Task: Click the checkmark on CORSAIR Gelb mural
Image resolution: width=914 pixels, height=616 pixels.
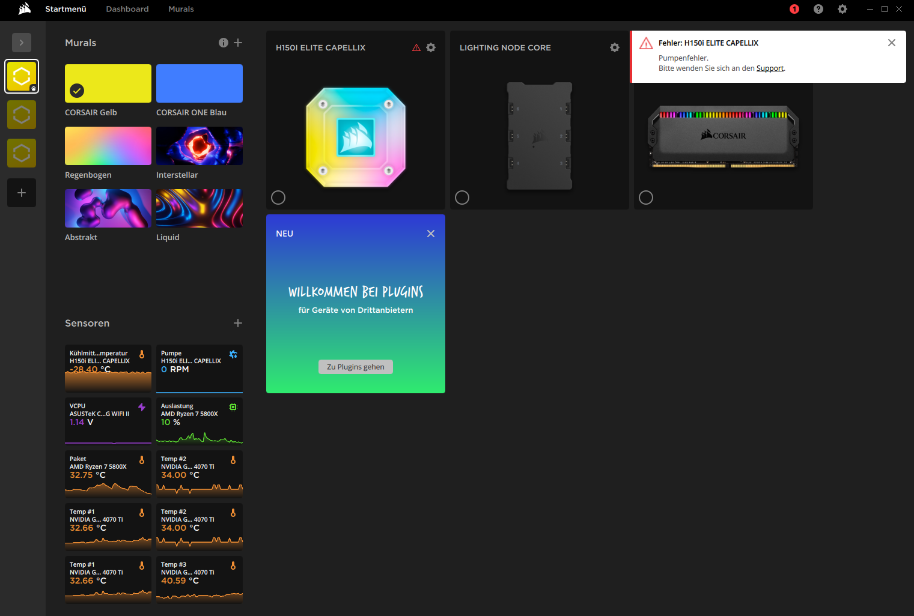Action: click(77, 91)
